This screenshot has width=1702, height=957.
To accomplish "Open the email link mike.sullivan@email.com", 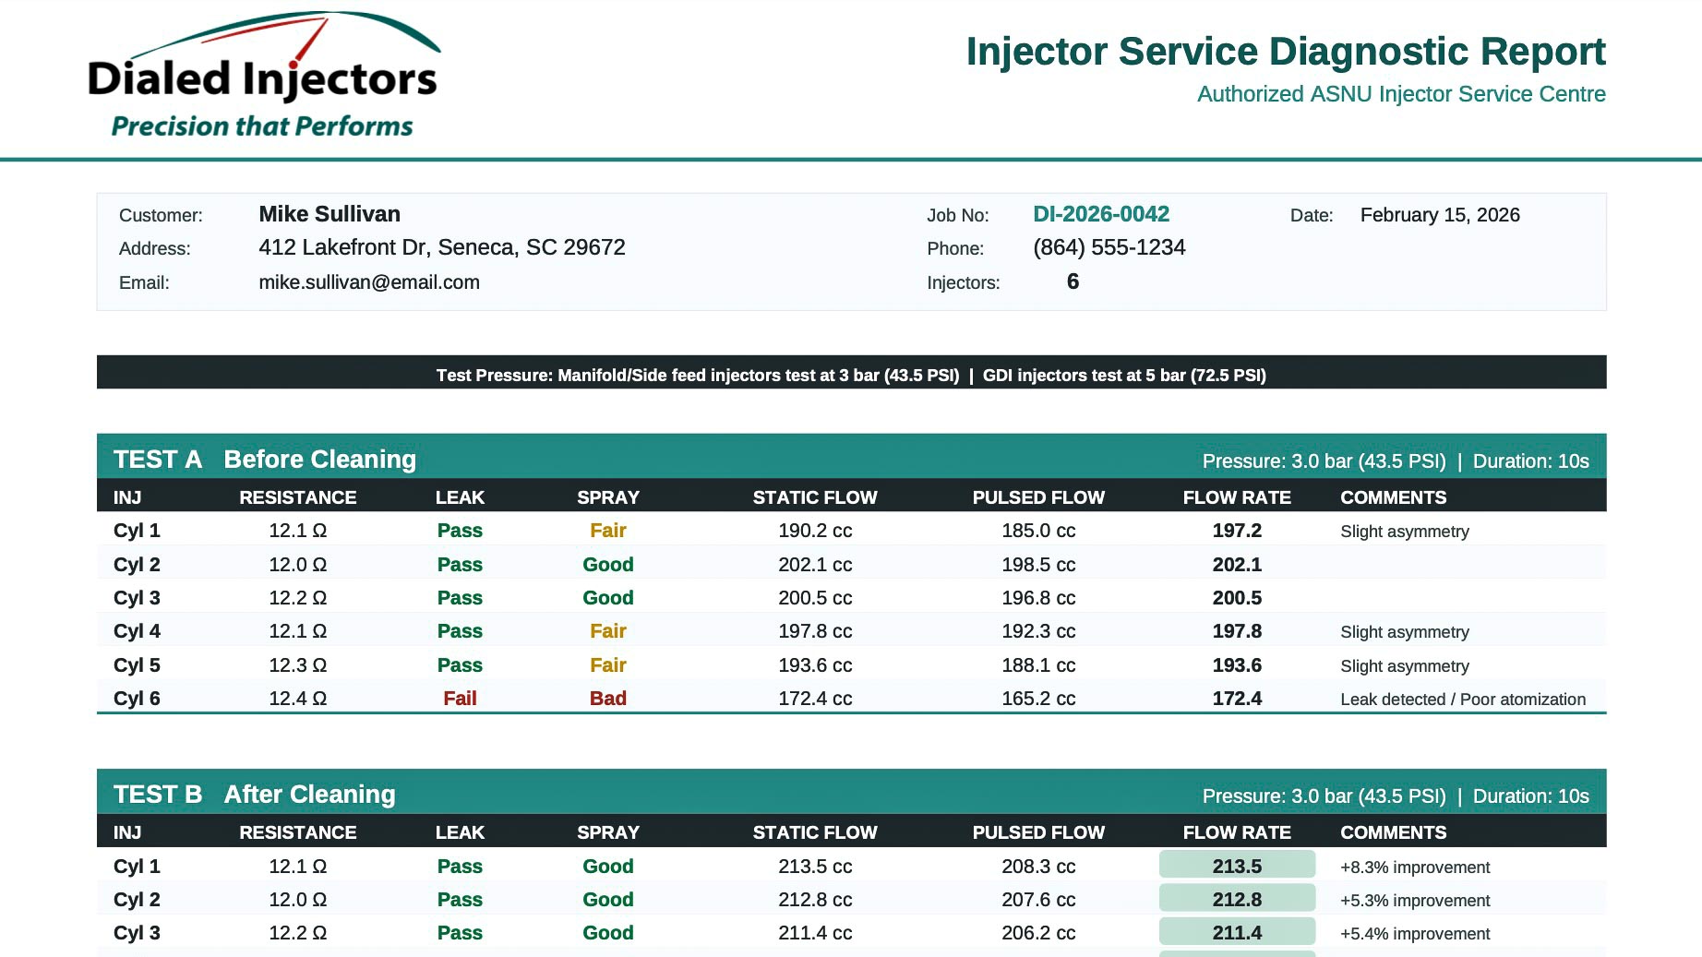I will [x=368, y=281].
